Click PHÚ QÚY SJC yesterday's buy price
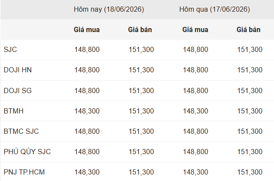 pyautogui.click(x=195, y=152)
